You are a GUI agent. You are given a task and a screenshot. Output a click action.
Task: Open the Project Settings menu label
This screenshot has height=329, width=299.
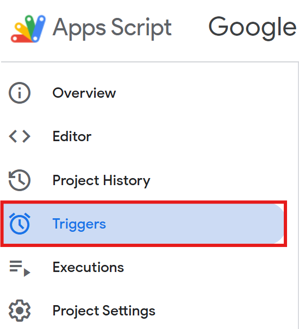[104, 311]
